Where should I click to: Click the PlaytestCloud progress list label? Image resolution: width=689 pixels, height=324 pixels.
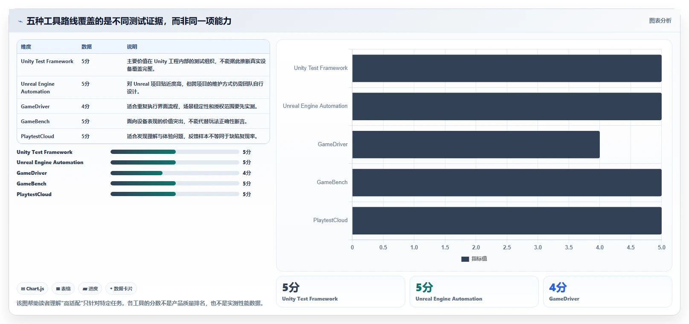coord(34,194)
